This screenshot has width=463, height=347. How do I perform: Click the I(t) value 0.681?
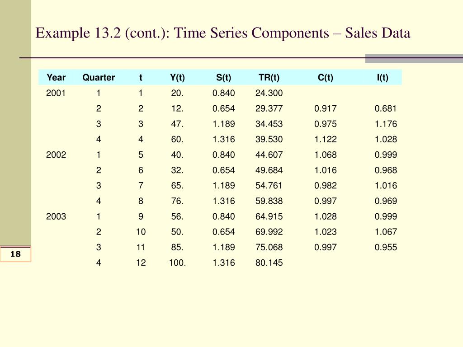click(386, 108)
